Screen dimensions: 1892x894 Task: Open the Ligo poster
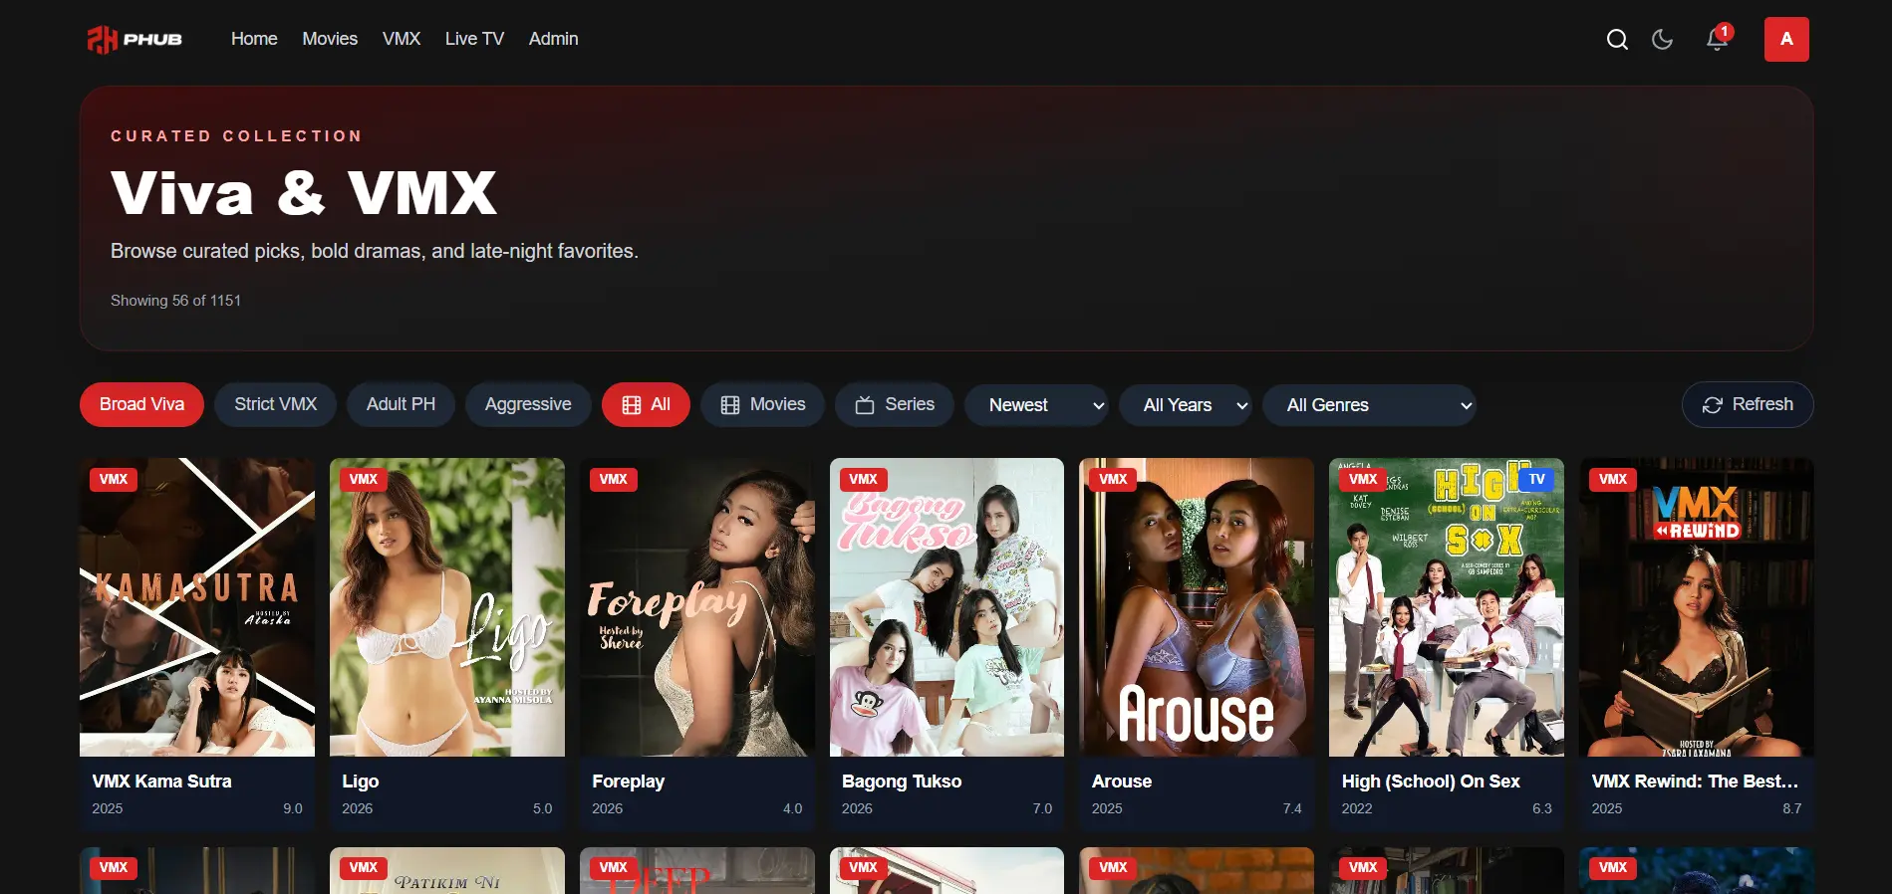click(447, 607)
